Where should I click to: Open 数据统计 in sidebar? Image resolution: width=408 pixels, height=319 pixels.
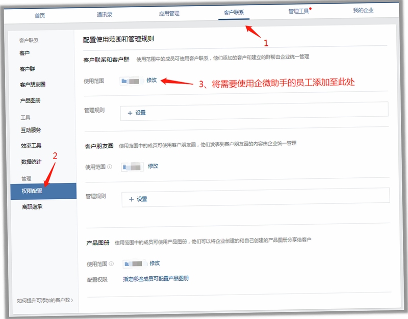click(31, 162)
